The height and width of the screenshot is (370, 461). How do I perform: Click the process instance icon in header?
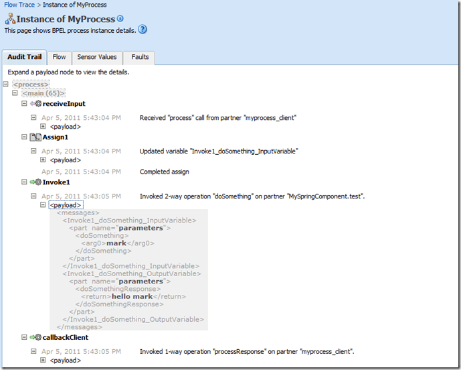point(9,19)
